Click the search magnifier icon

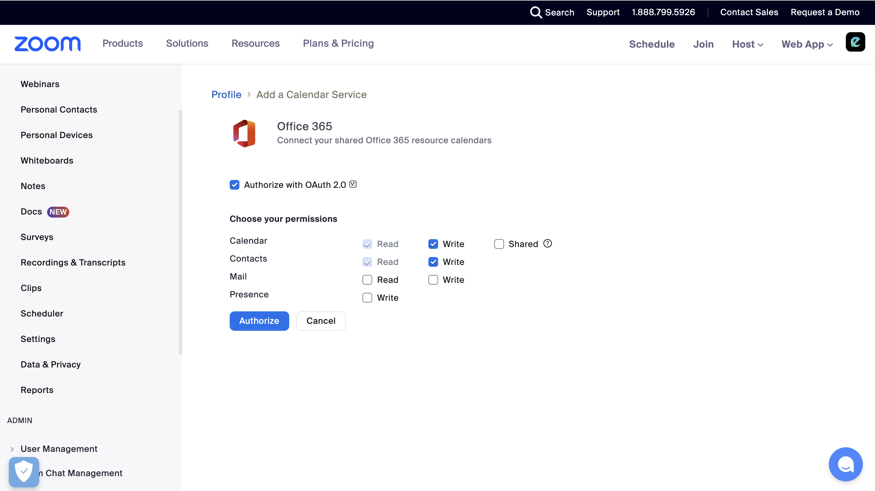(536, 12)
